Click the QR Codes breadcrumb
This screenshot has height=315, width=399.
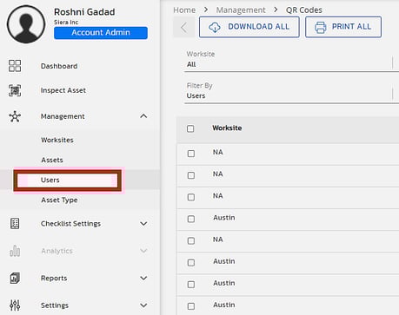(304, 10)
